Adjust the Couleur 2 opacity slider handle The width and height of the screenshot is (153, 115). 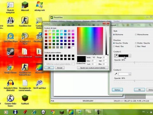coord(135,81)
